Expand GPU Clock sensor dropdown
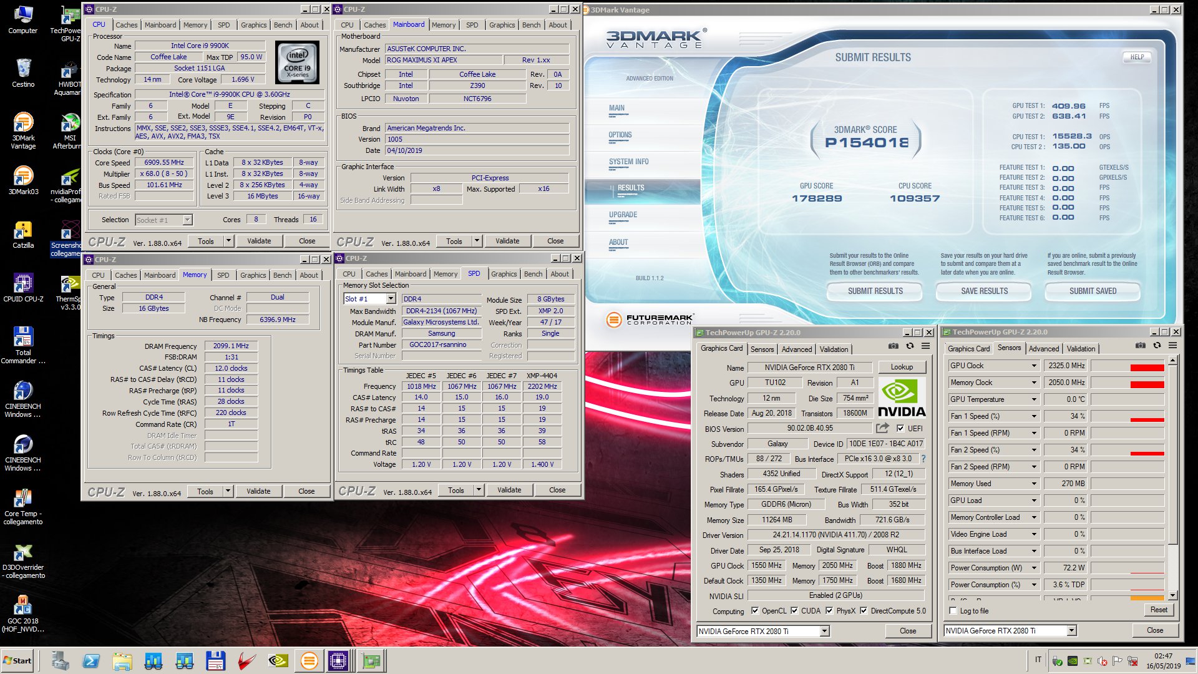Screen dimensions: 1198x674 tap(1034, 366)
